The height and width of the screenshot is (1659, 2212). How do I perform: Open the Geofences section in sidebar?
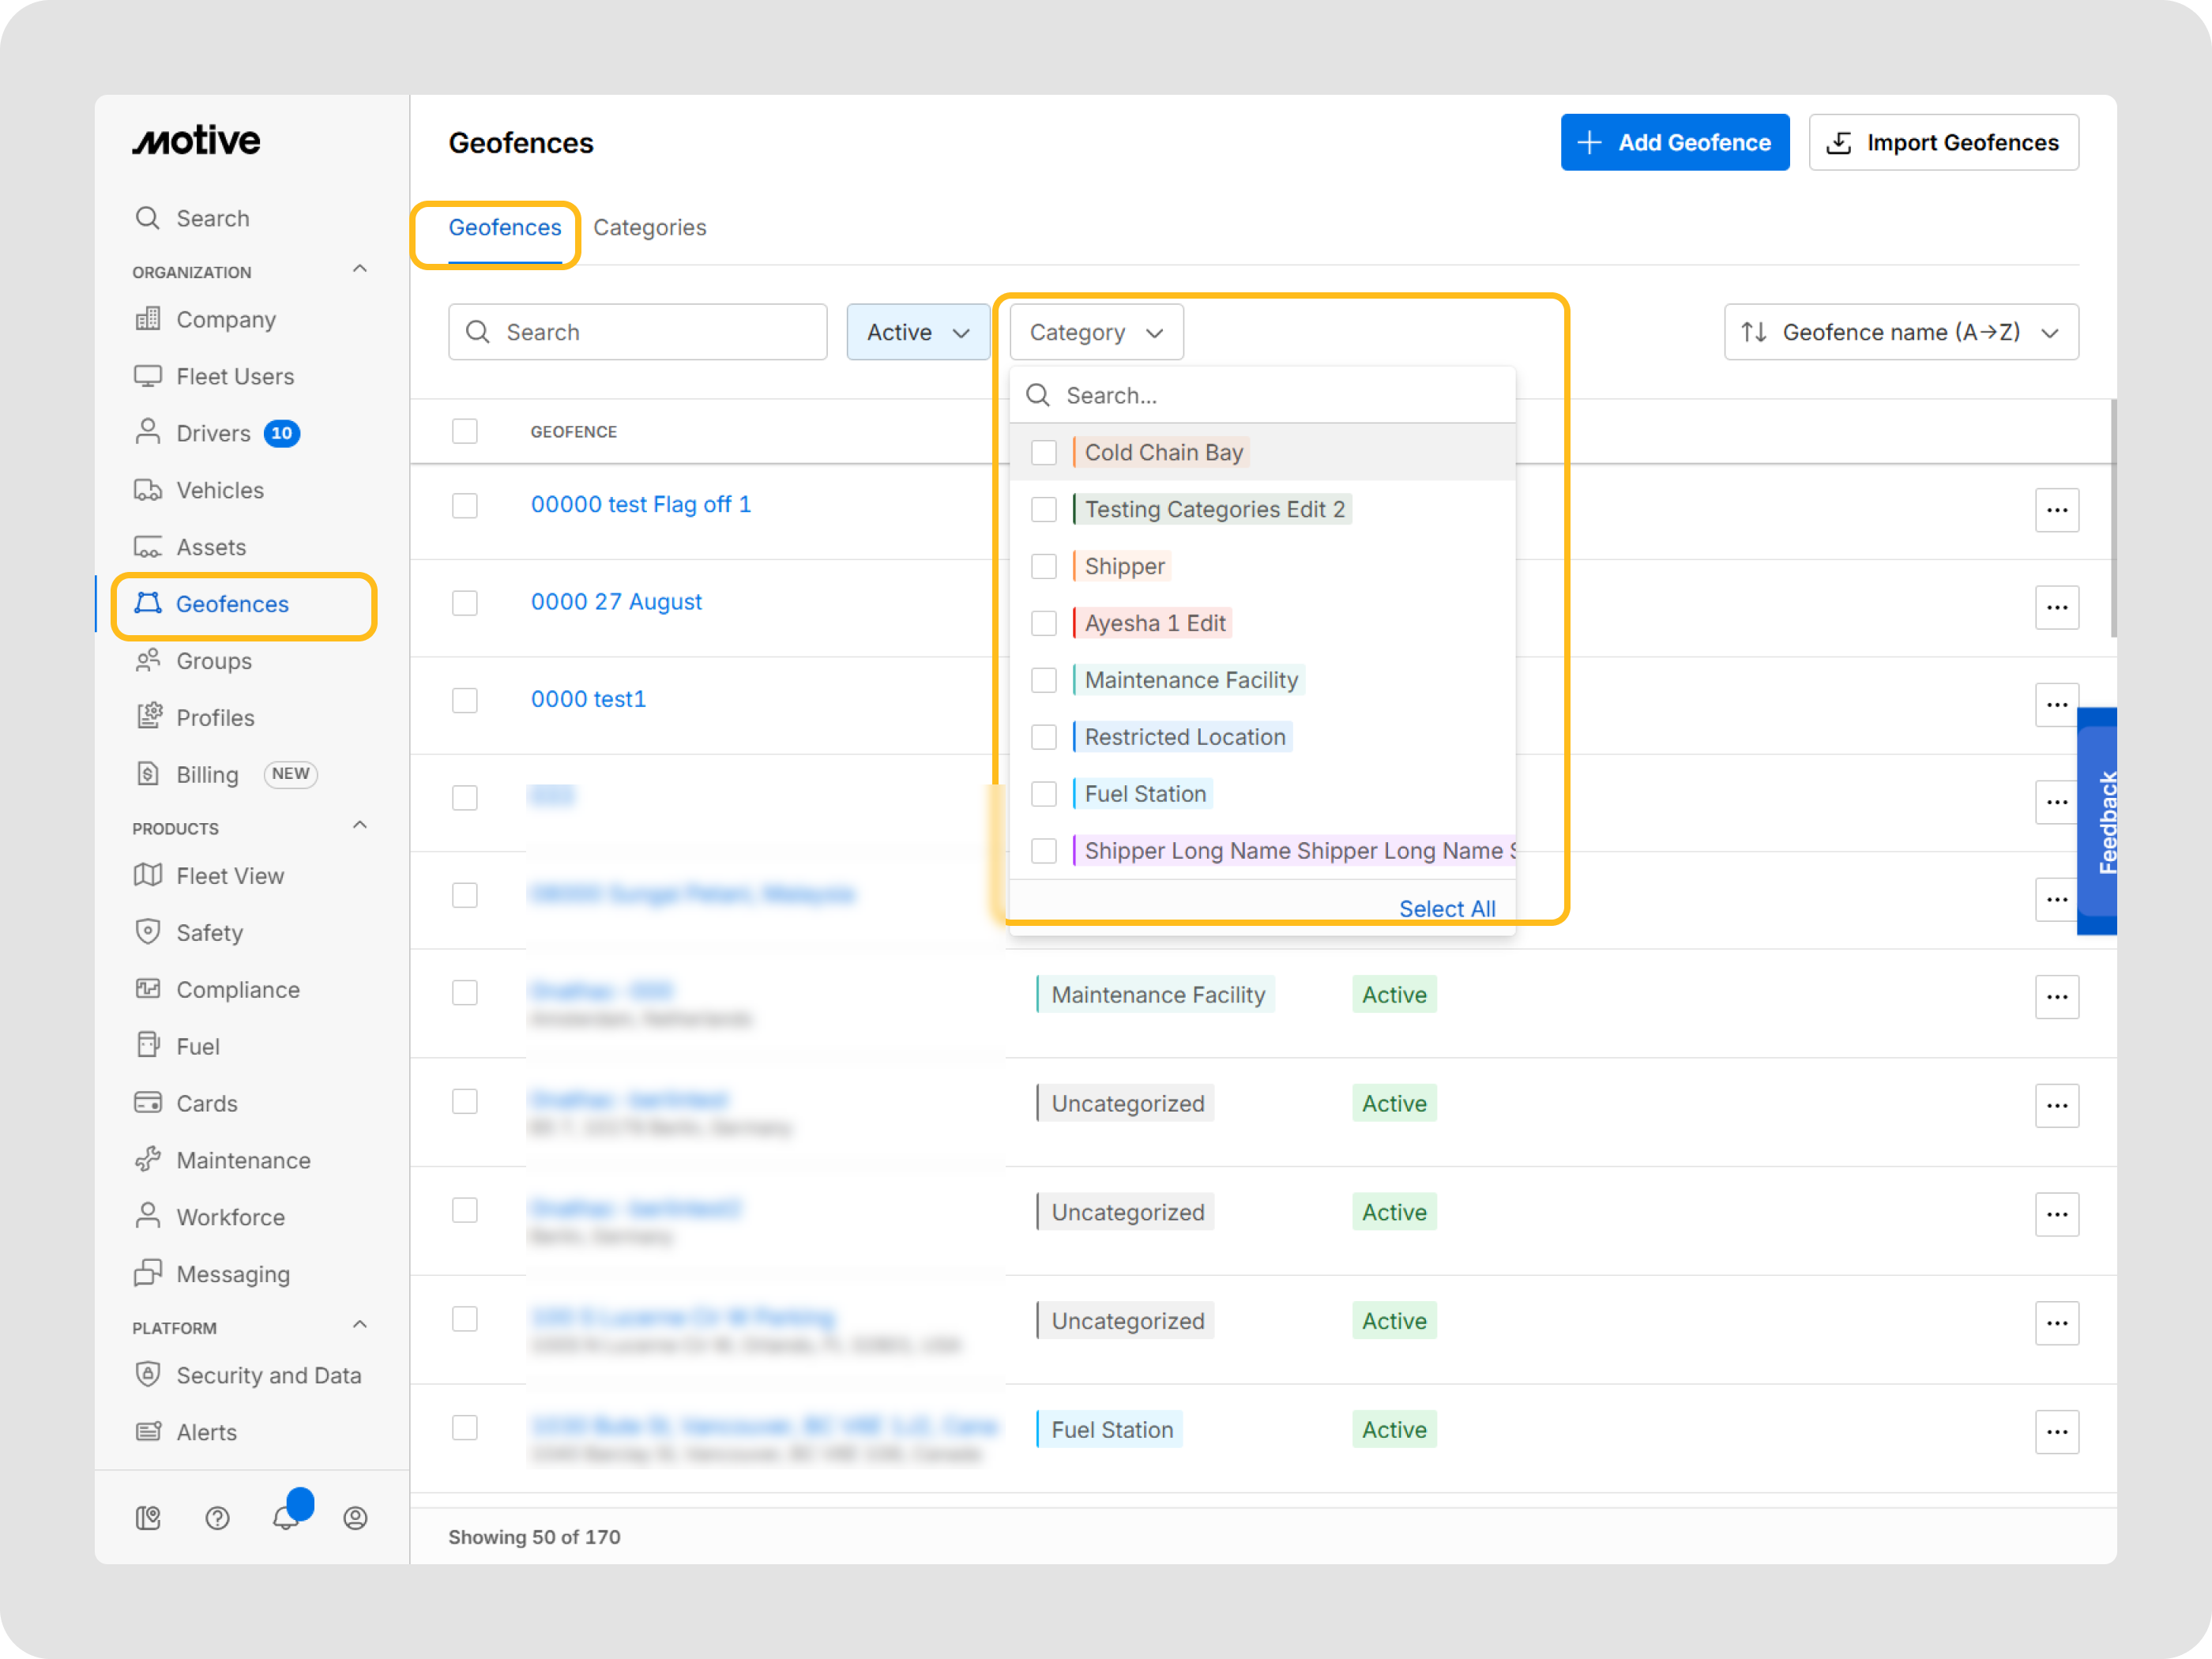pos(232,604)
